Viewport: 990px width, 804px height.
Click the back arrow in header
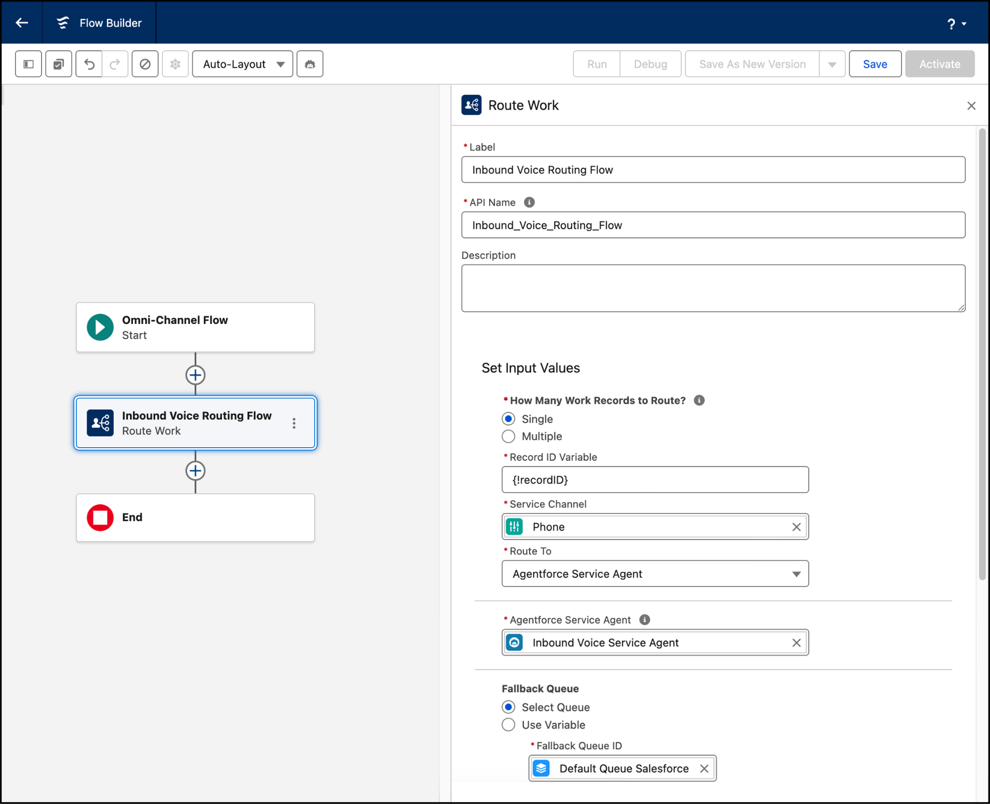point(22,23)
